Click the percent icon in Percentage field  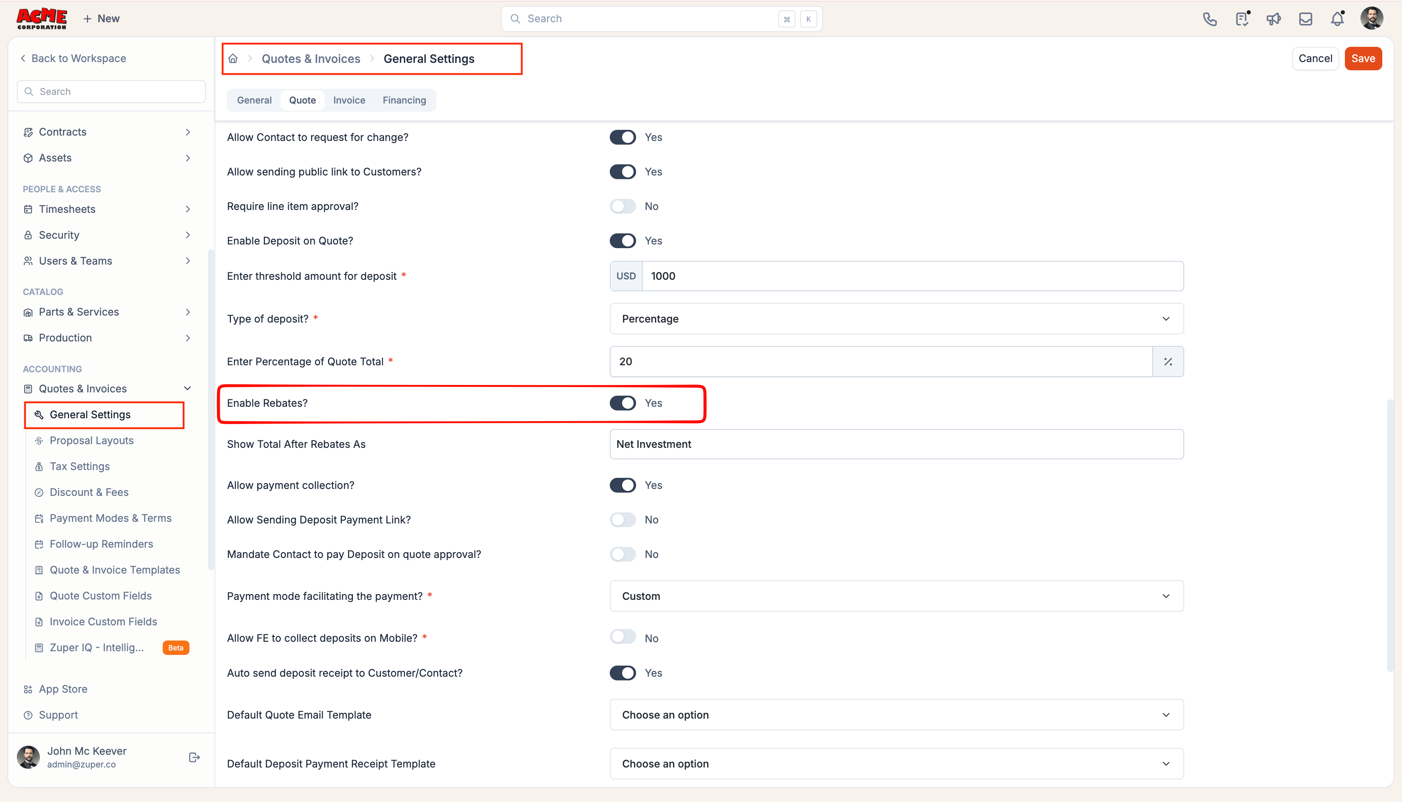(1167, 361)
